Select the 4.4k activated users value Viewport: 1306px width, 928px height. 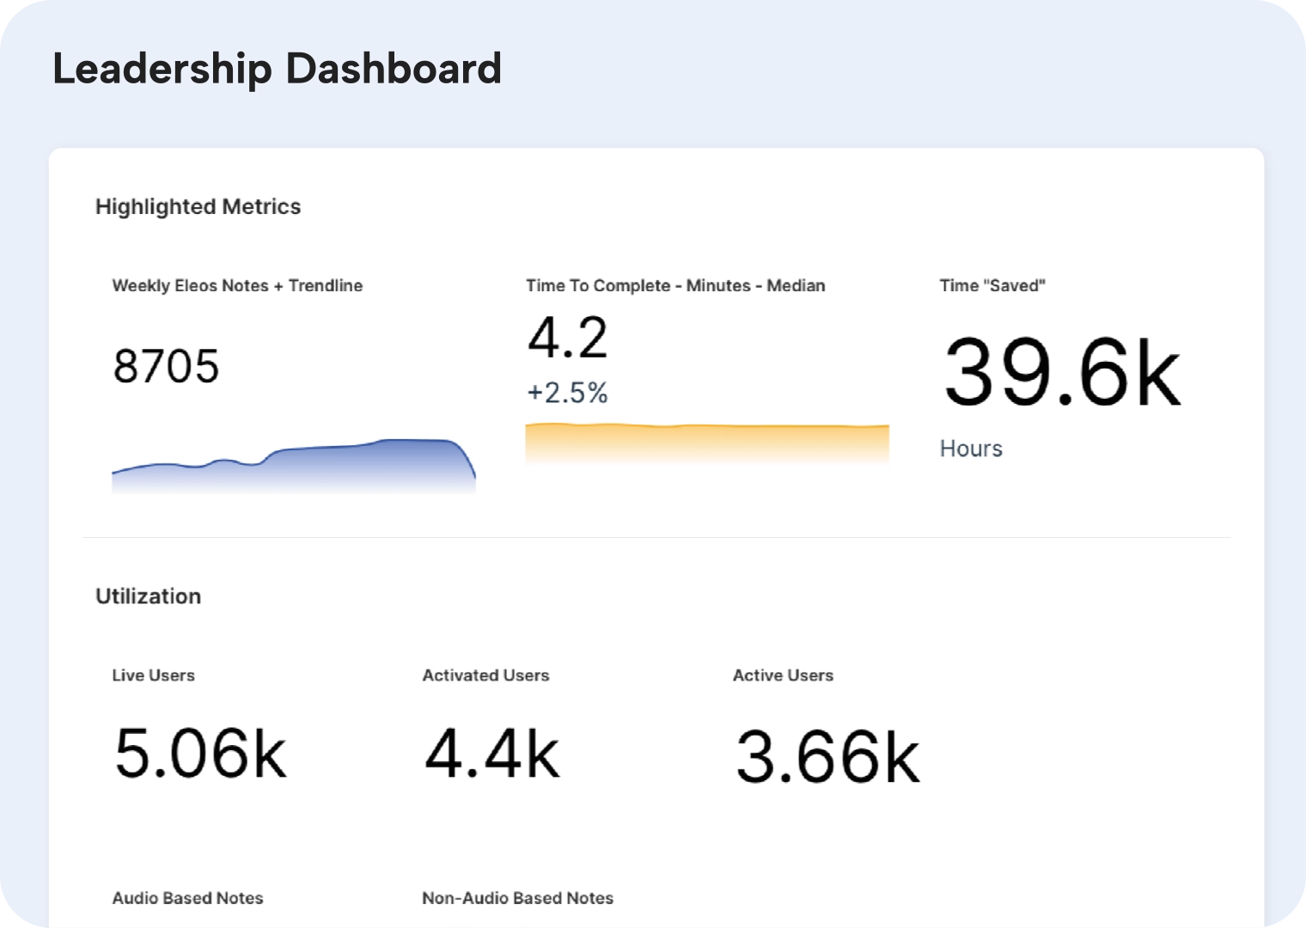coord(491,754)
